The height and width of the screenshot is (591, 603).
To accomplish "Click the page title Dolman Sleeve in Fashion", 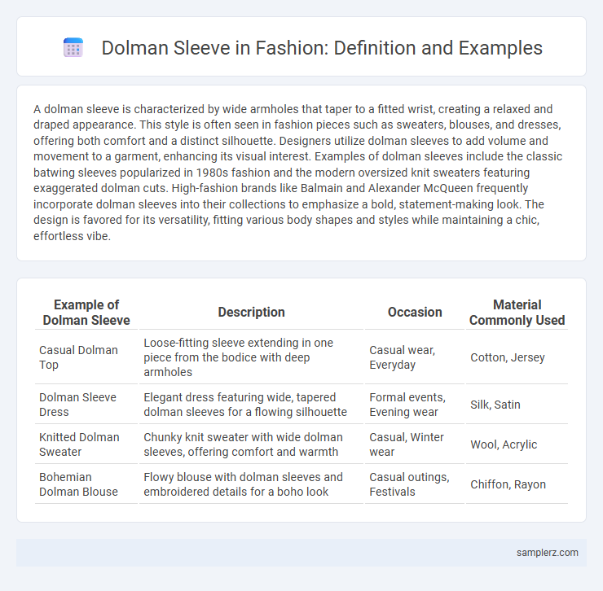I will (x=322, y=48).
